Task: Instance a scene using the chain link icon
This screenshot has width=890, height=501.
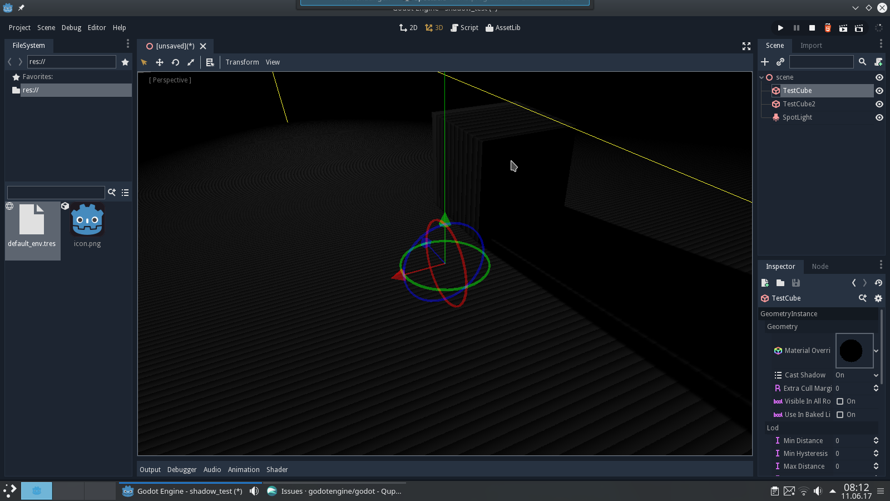Action: (x=780, y=62)
